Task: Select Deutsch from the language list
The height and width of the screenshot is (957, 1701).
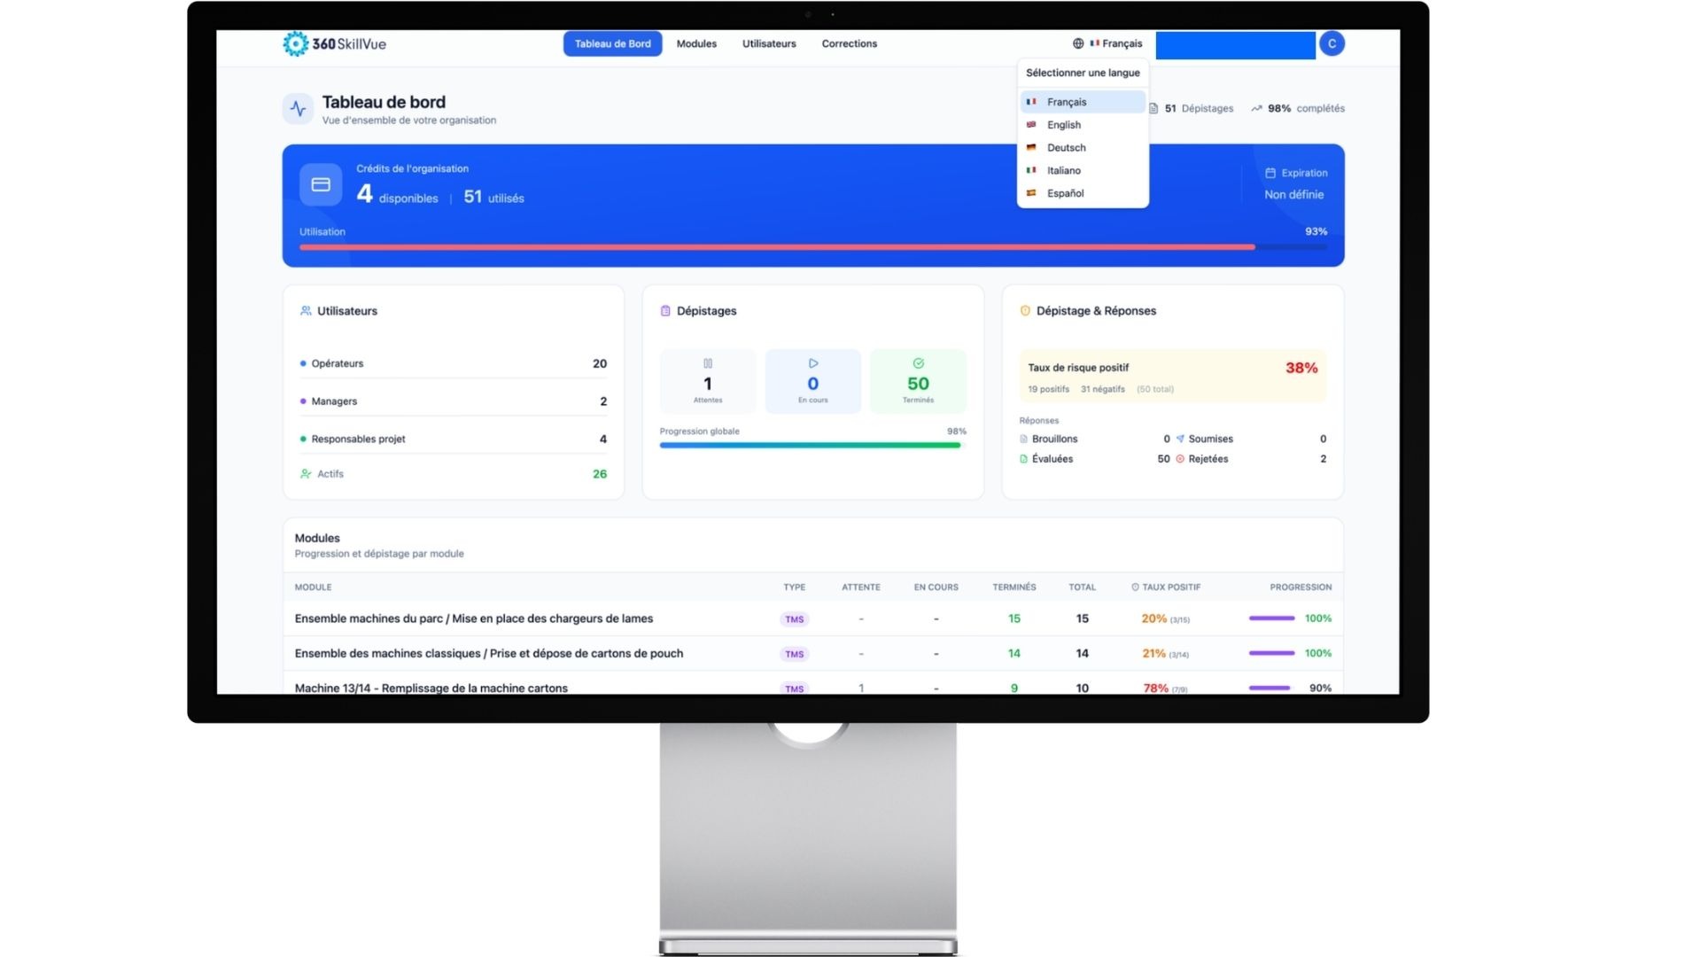Action: click(1066, 147)
